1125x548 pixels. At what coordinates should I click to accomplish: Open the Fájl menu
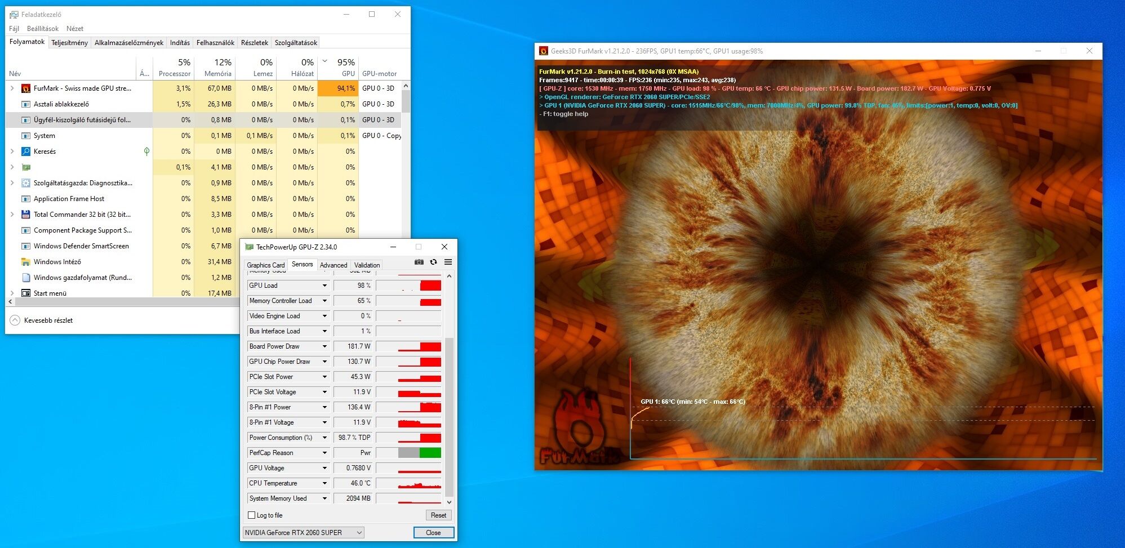[14, 29]
